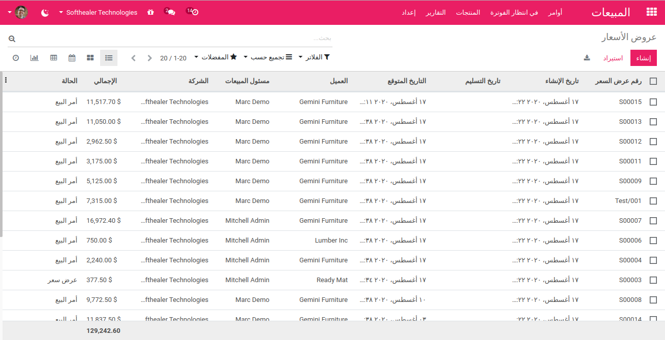Open user avatar menu
Image resolution: width=665 pixels, height=340 pixels.
18,12
